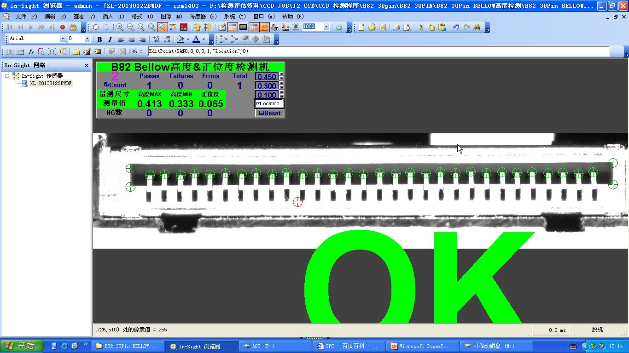
Task: Click the Print icon
Action: (x=396, y=27)
